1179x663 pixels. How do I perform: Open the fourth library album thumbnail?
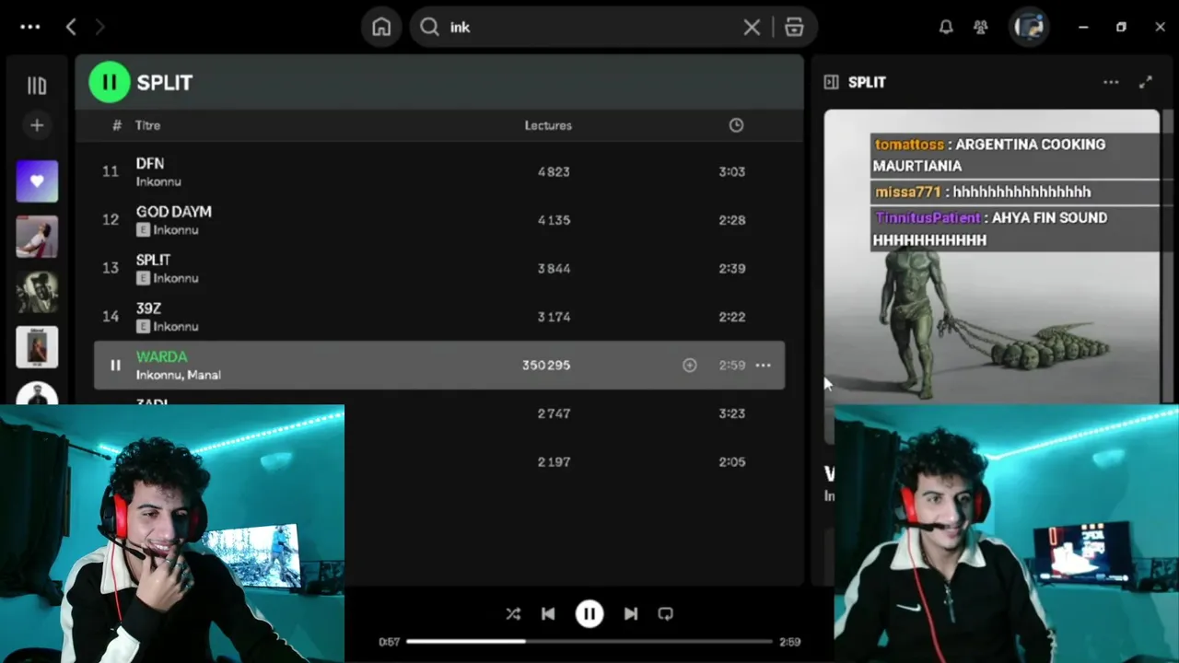pyautogui.click(x=37, y=347)
